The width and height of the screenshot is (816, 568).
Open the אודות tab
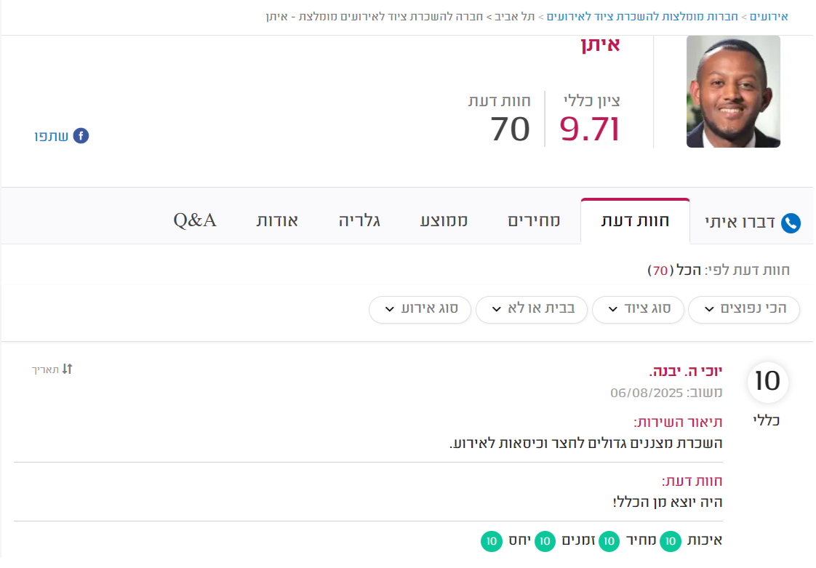[277, 221]
